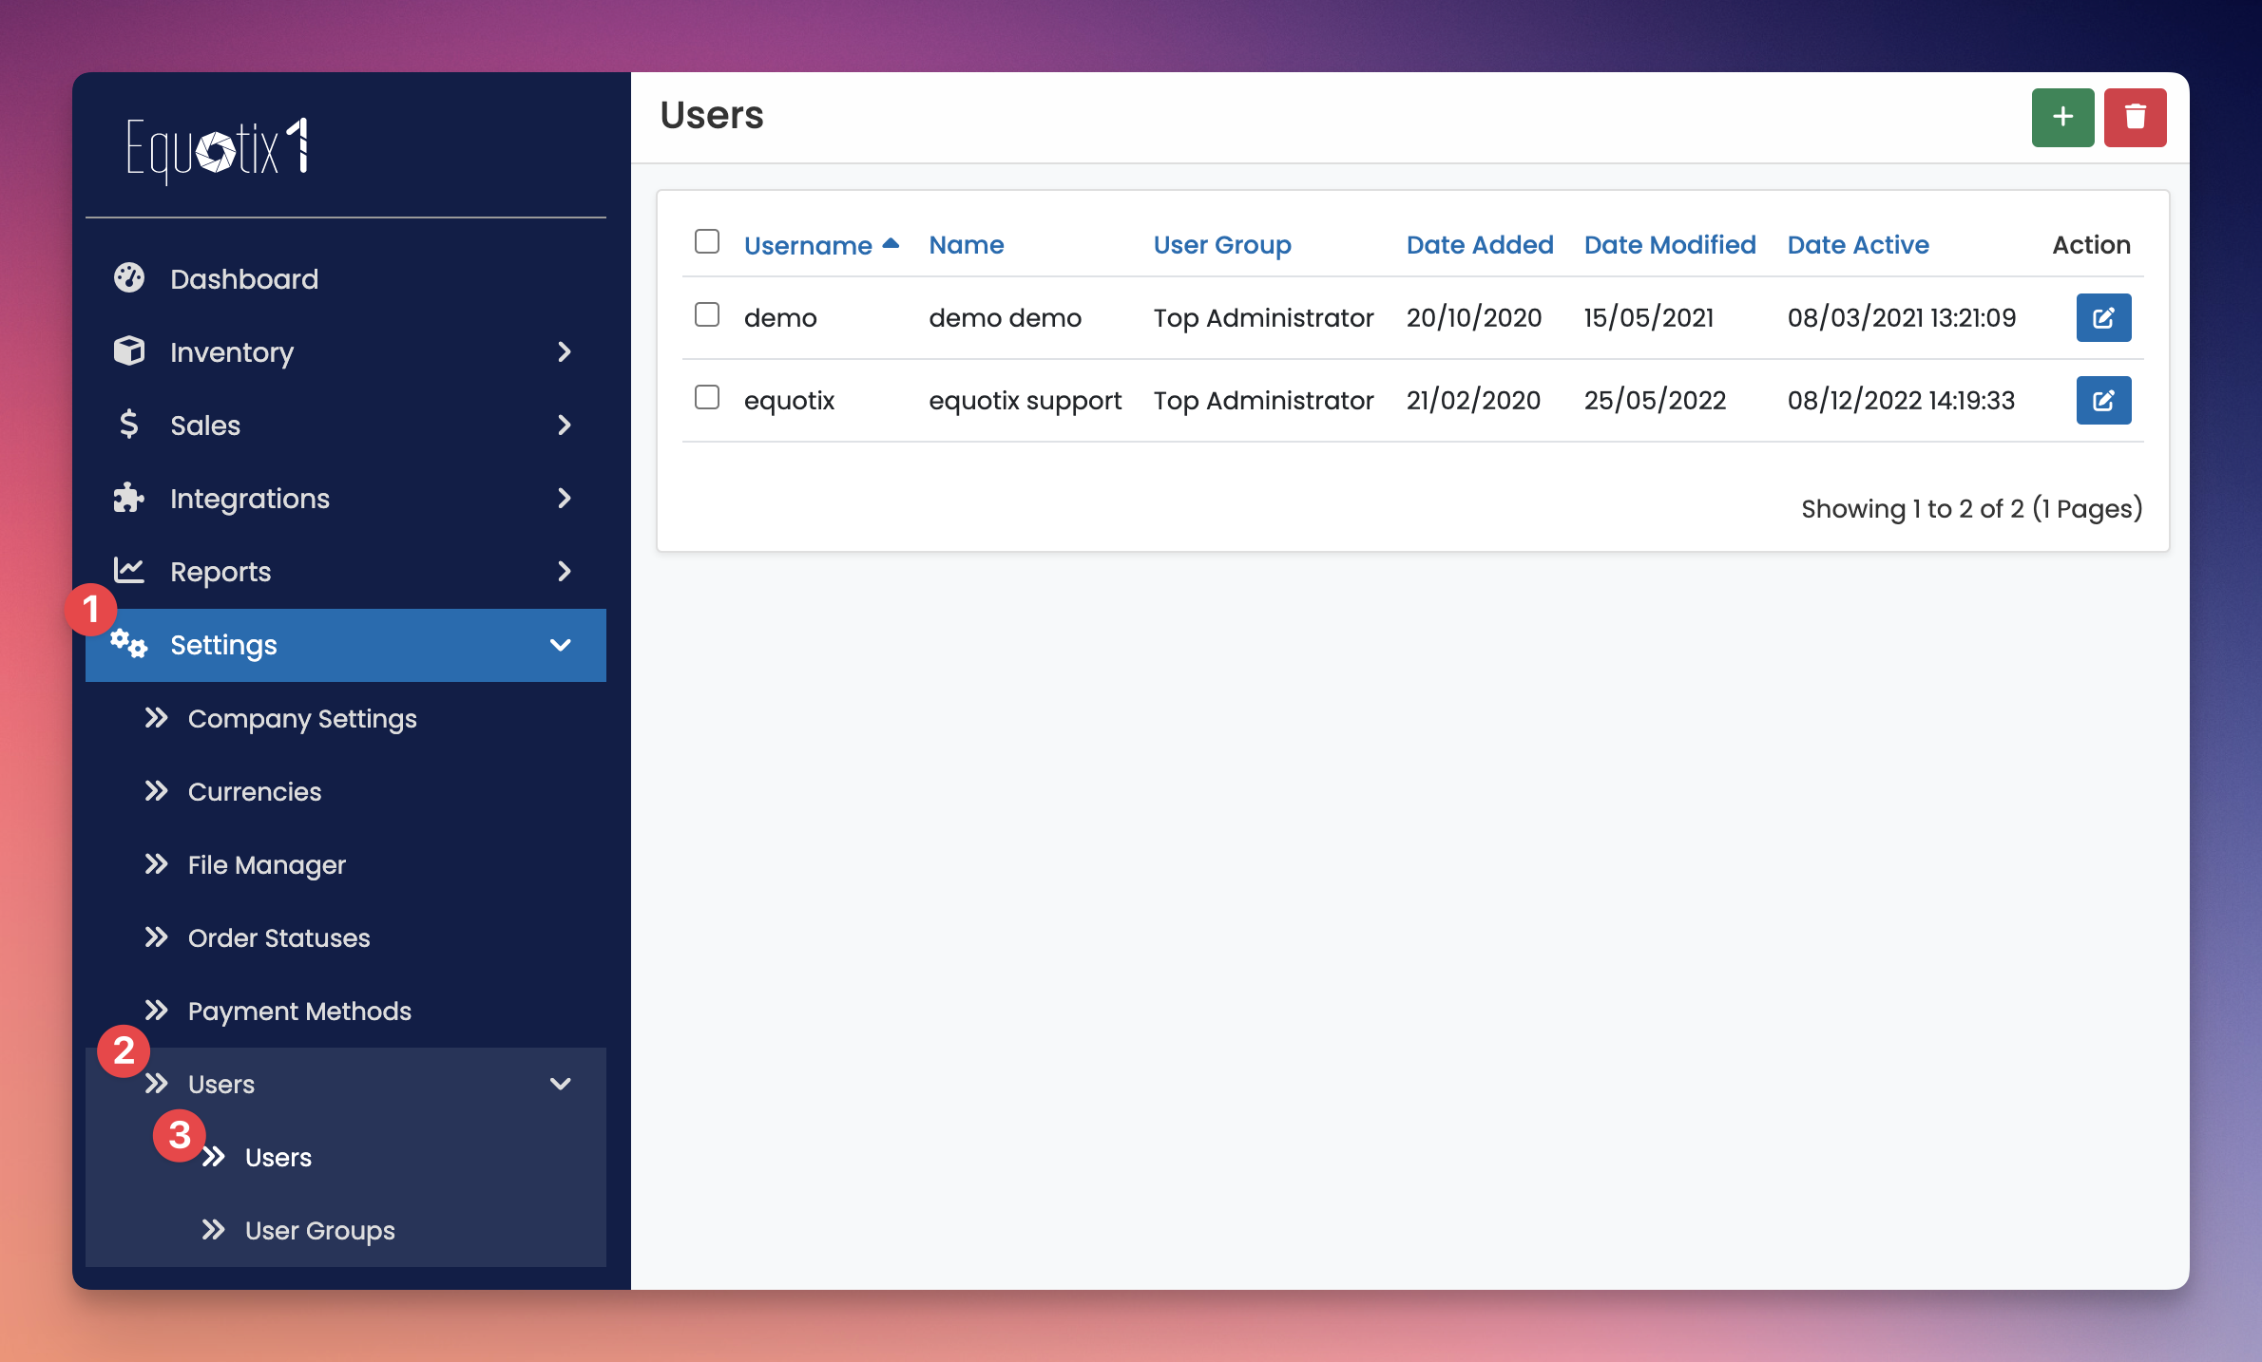This screenshot has width=2262, height=1362.
Task: Check the checkbox for the demo user
Action: [x=707, y=314]
